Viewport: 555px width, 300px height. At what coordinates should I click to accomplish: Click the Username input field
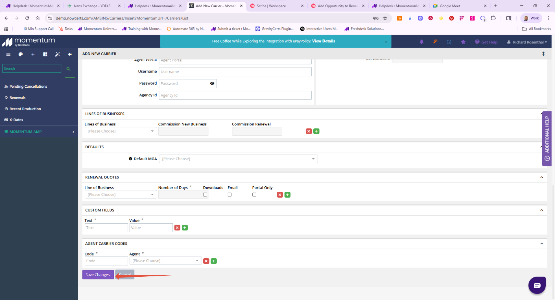click(235, 72)
